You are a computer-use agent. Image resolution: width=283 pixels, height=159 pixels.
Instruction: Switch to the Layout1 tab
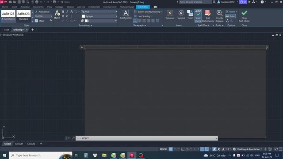(x=19, y=144)
